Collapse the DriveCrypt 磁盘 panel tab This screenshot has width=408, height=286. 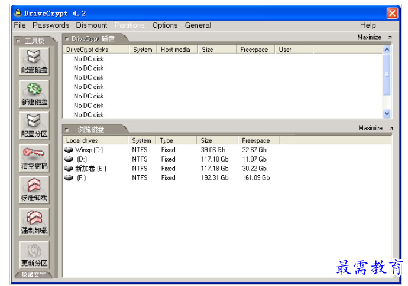coord(67,39)
